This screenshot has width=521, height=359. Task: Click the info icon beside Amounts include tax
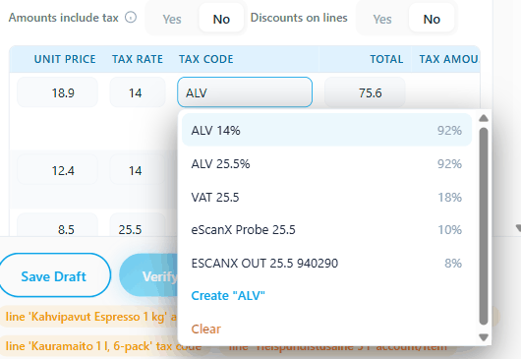click(x=131, y=18)
